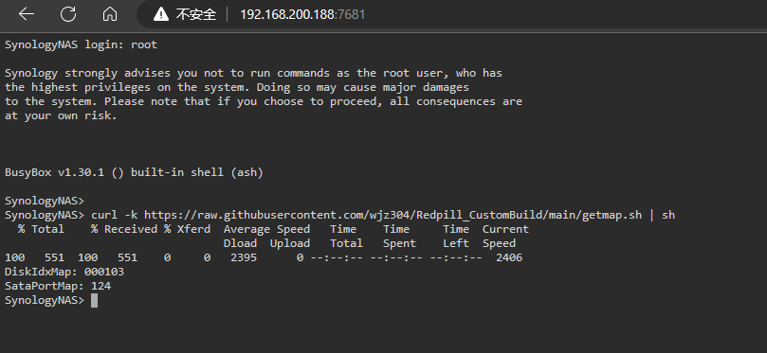The width and height of the screenshot is (767, 353).
Task: Place cursor at the terminal prompt block
Action: pyautogui.click(x=95, y=300)
